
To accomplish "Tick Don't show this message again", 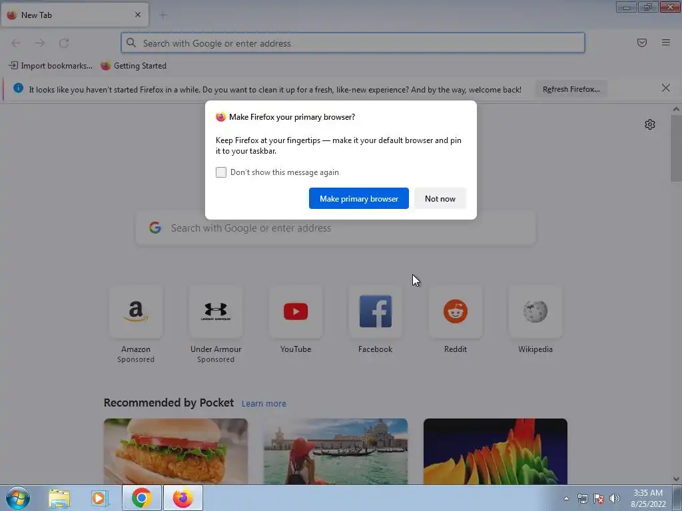I will (221, 172).
